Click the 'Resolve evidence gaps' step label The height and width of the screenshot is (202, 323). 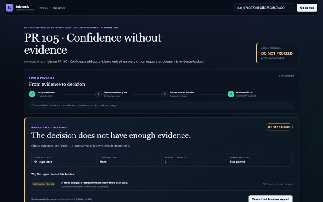115,93
